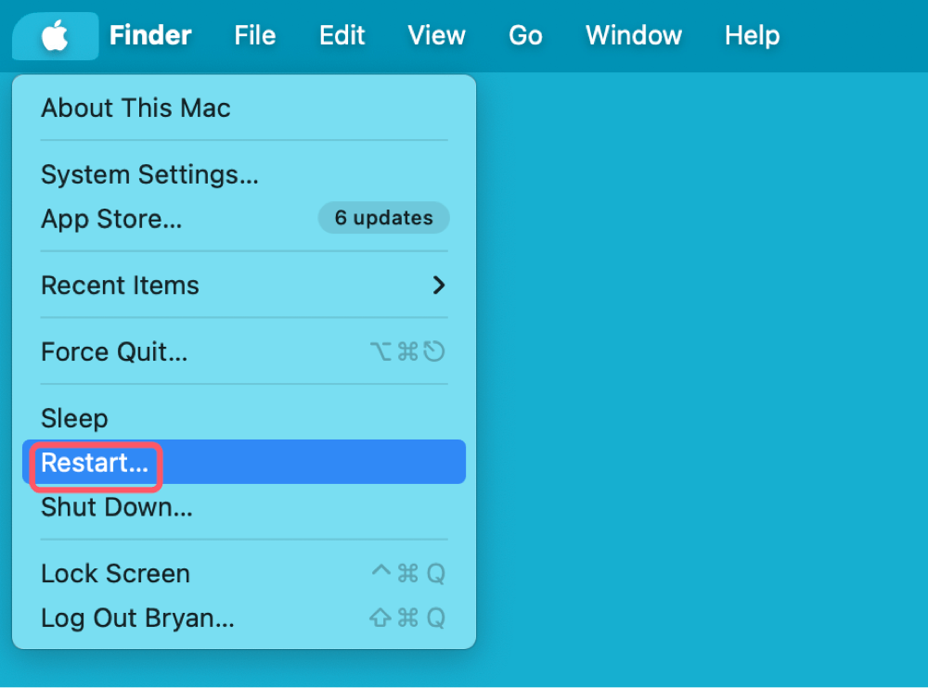Screen dimensions: 928x688
Task: Open the Window menu
Action: (633, 35)
